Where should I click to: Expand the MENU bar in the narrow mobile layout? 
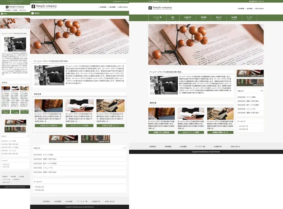click(x=2, y=14)
